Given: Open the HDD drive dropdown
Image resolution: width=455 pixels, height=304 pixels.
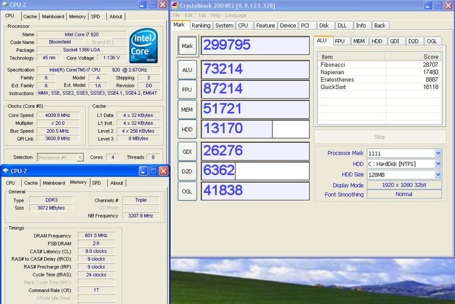Looking at the screenshot, I should click(x=438, y=164).
